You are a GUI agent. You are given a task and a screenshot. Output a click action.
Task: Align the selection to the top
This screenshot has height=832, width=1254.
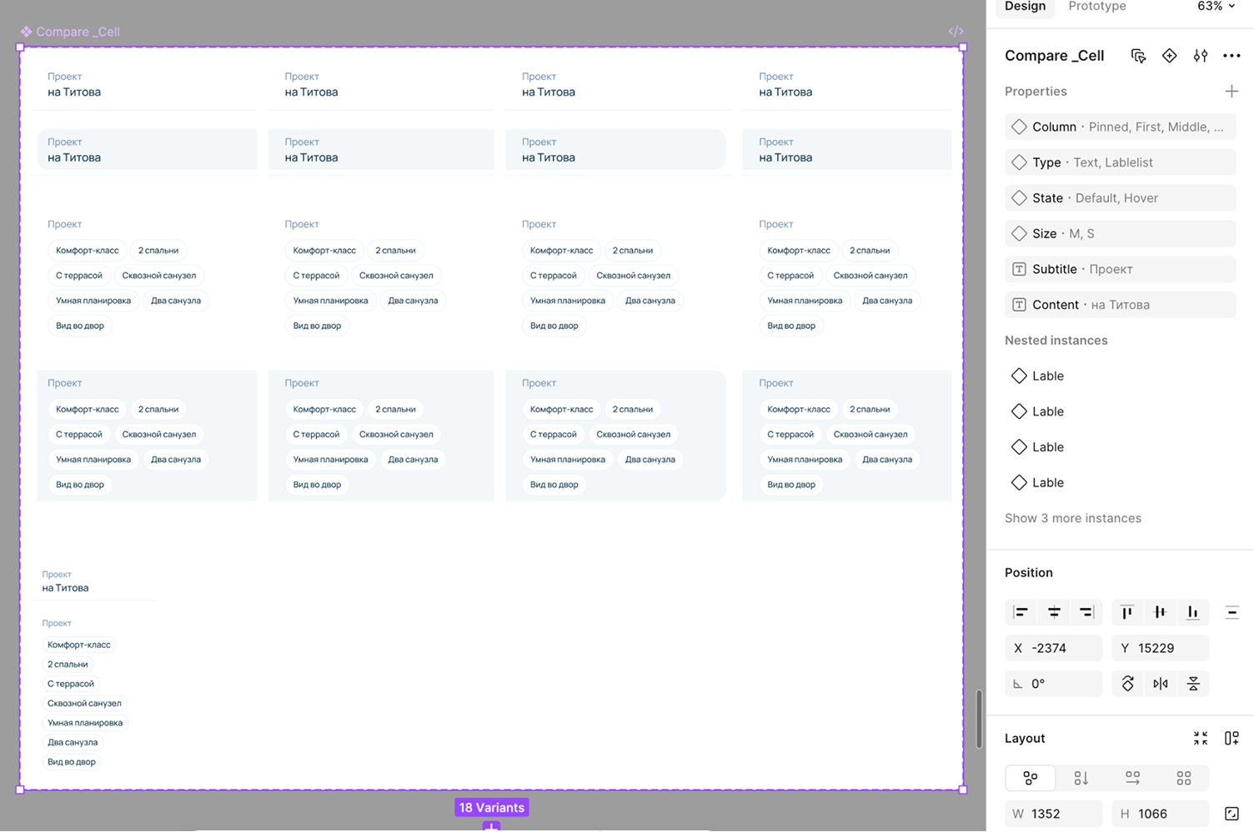(x=1127, y=612)
